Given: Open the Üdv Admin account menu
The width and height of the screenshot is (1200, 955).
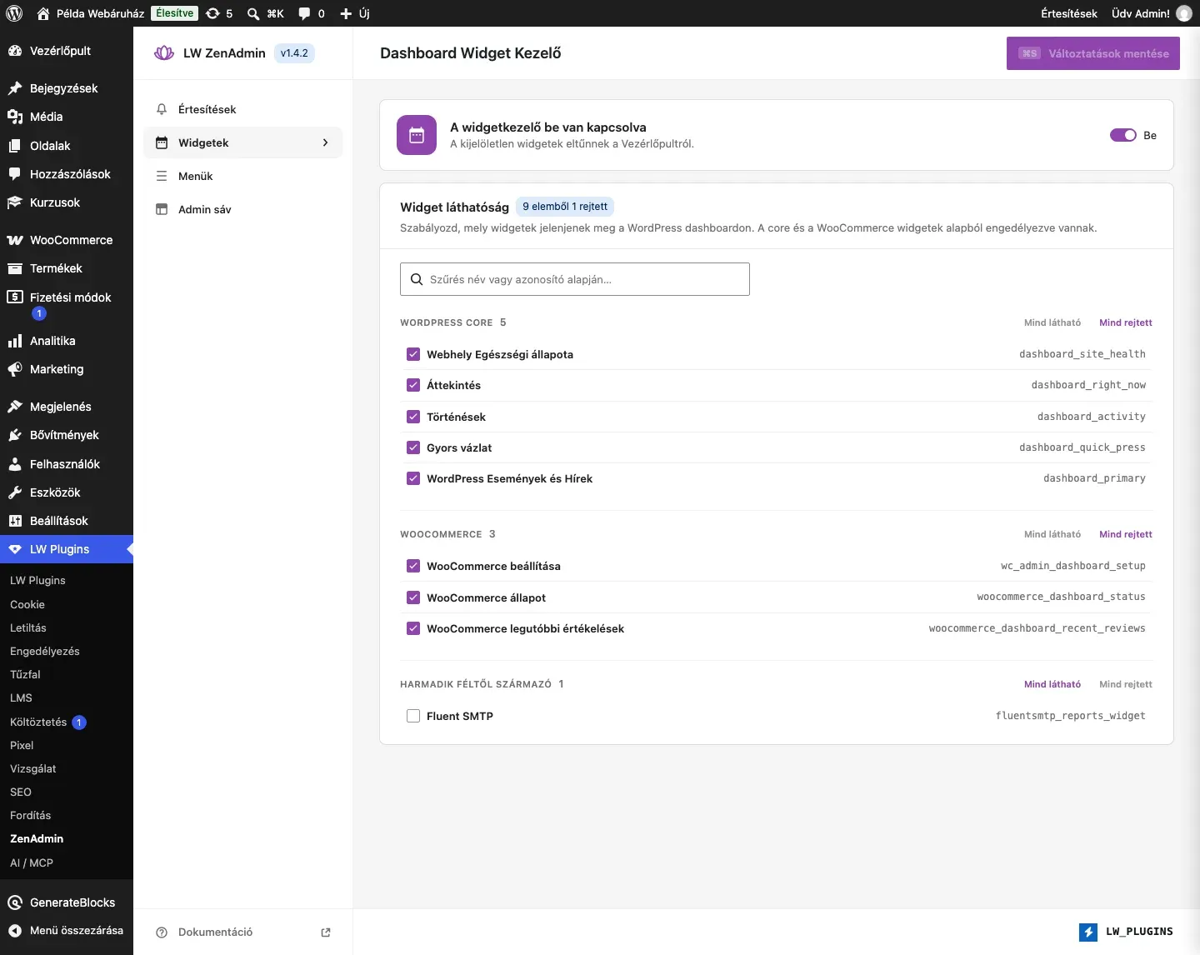Looking at the screenshot, I should pyautogui.click(x=1152, y=13).
